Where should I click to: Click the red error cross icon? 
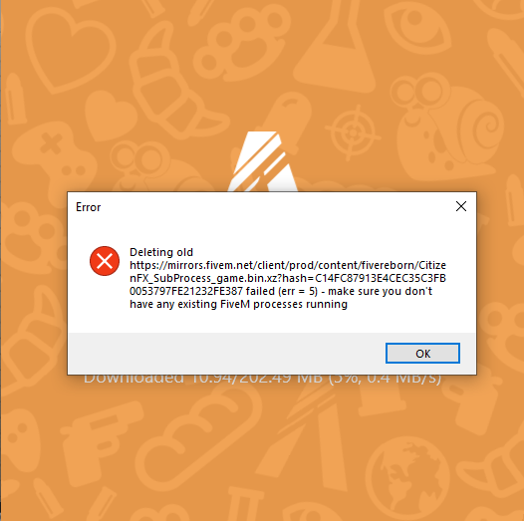(105, 261)
